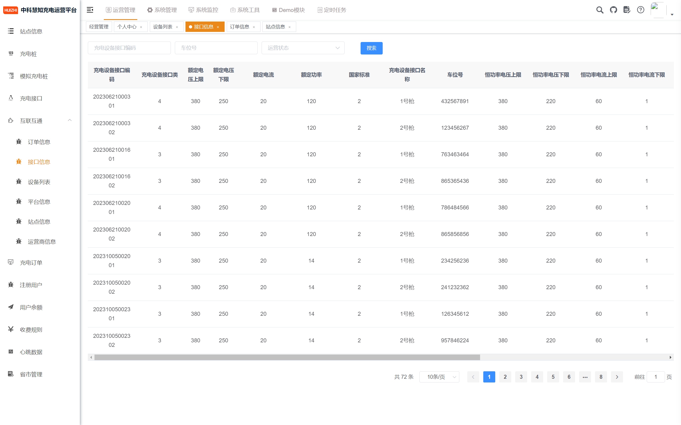Click the blue 搜索 button

click(372, 48)
